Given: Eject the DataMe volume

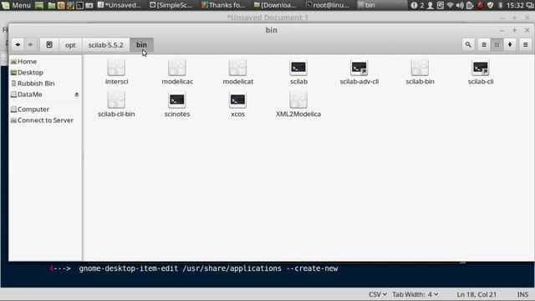Looking at the screenshot, I should tap(77, 94).
